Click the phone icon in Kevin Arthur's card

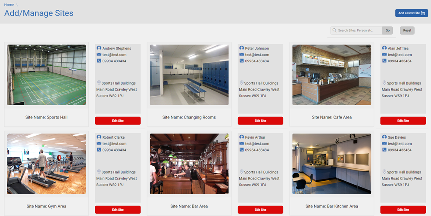(242, 150)
